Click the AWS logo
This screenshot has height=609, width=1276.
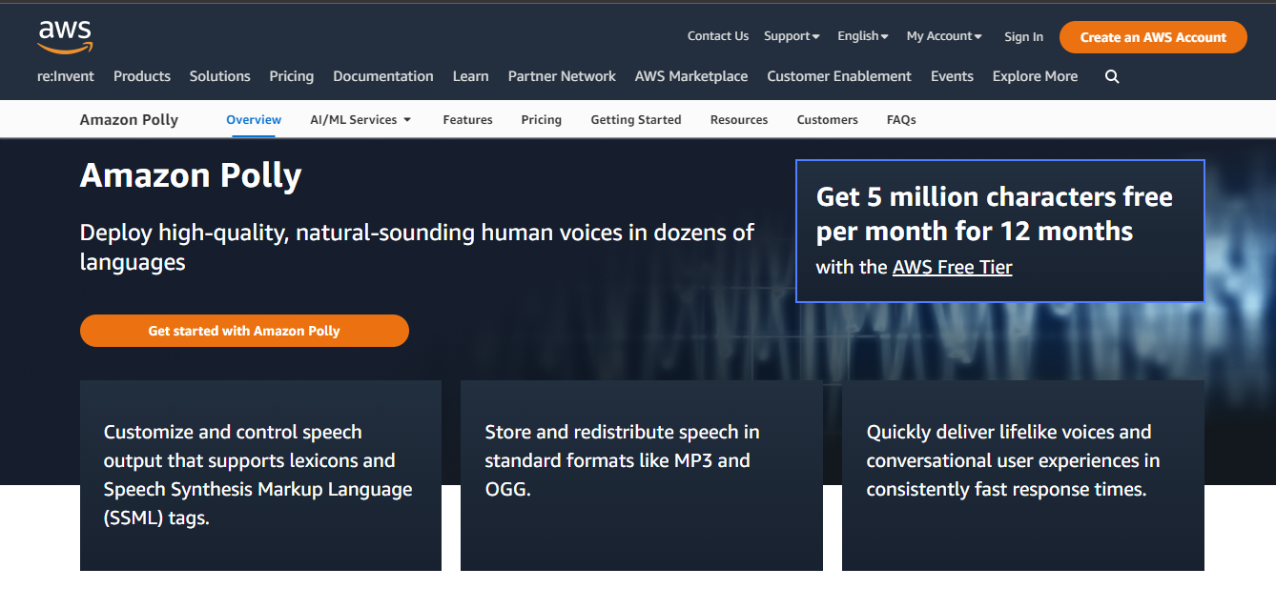click(65, 36)
